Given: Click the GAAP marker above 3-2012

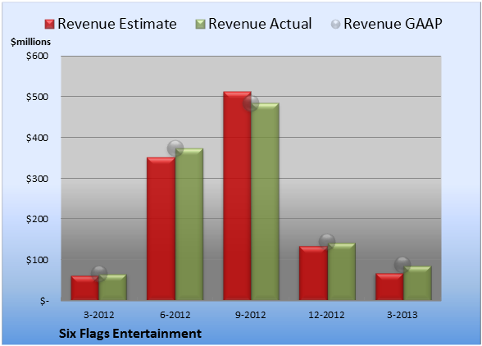Looking at the screenshot, I should [99, 274].
